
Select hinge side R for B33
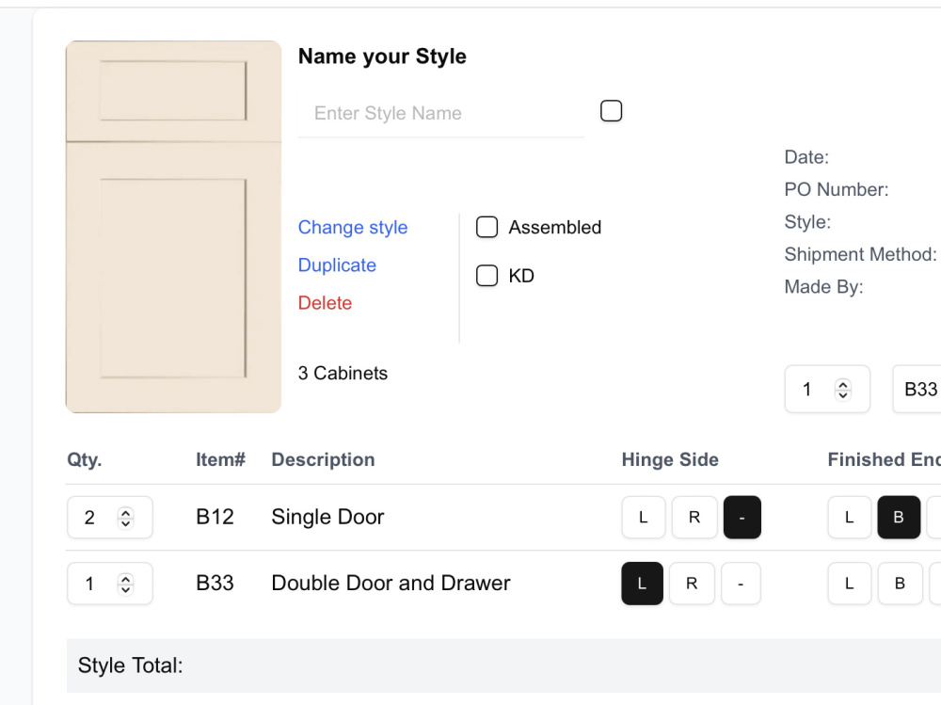692,583
